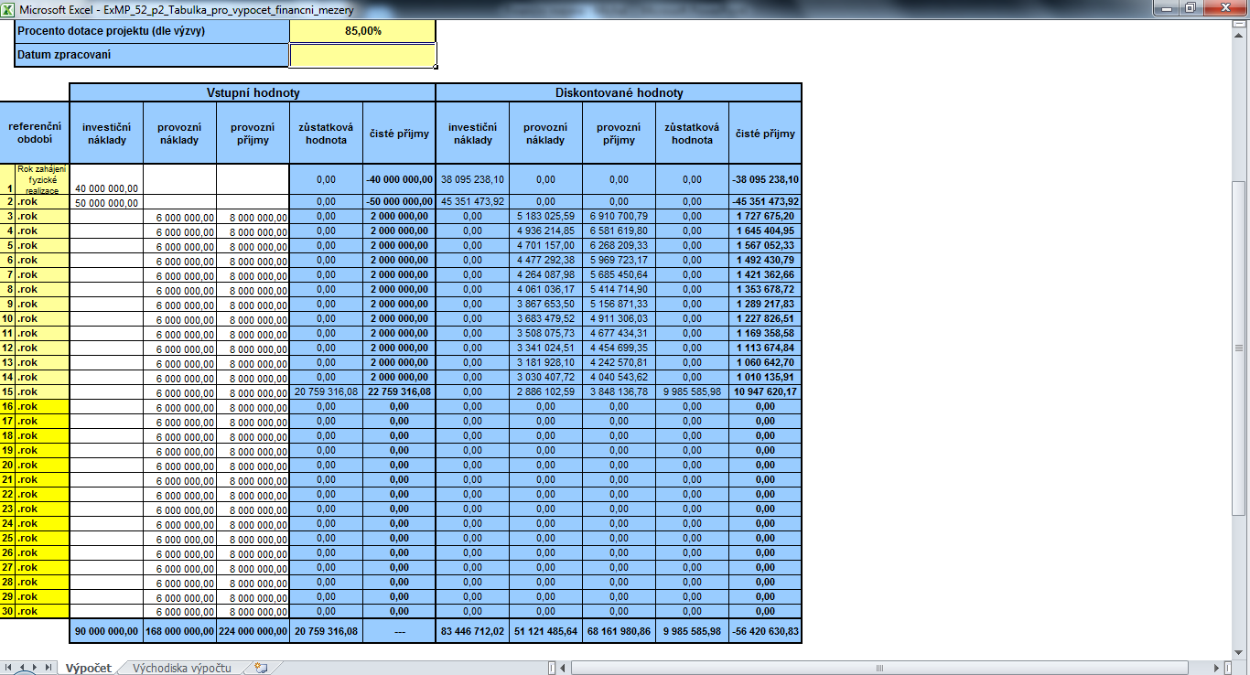Select the cell showing -38 095 238,10

765,179
